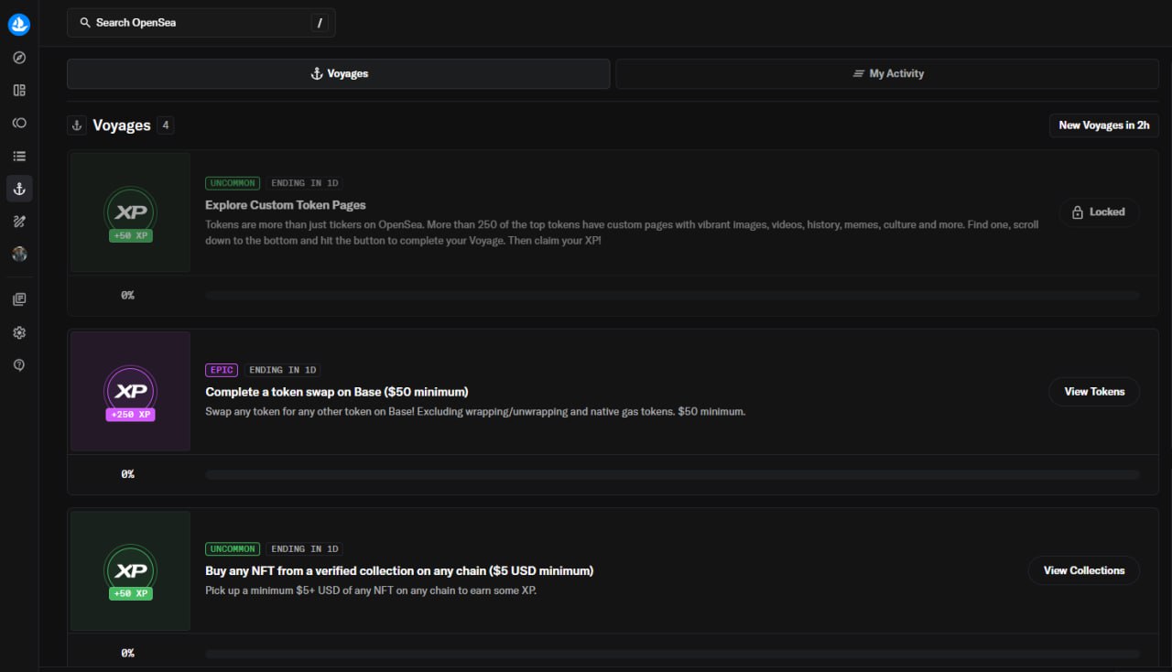Viewport: 1172px width, 672px height.
Task: Click the purple XP badge of token swap voyage
Action: pos(131,391)
